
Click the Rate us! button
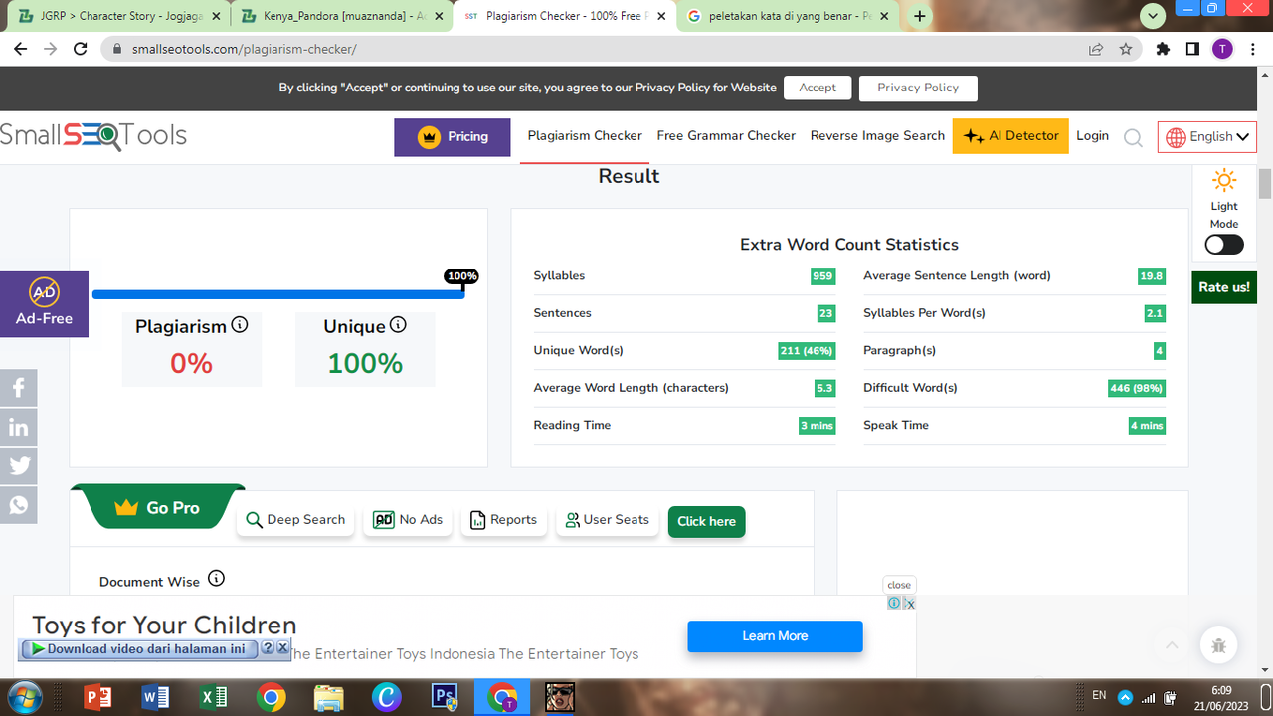tap(1224, 287)
